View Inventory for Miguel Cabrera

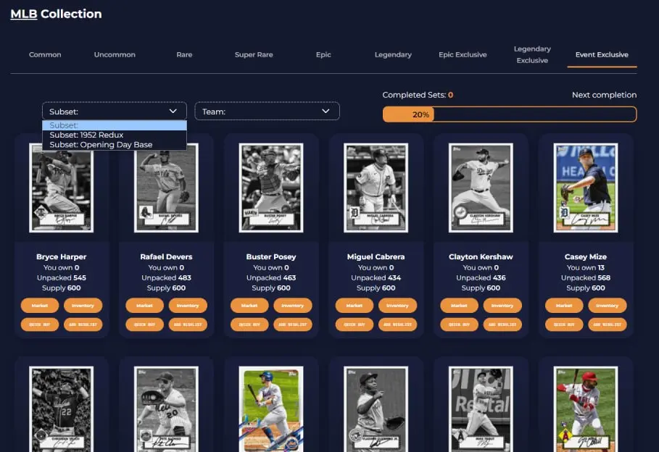point(397,306)
